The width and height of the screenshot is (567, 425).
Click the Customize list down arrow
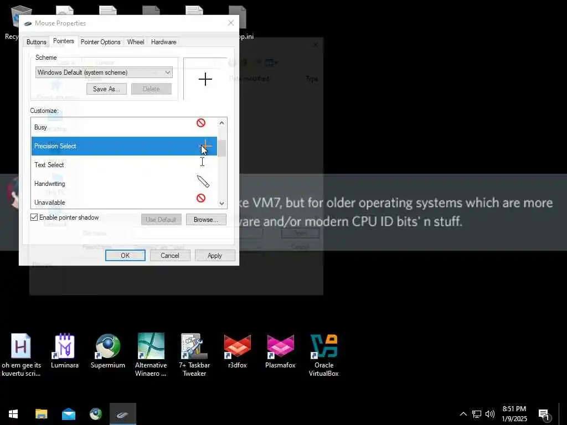point(221,203)
